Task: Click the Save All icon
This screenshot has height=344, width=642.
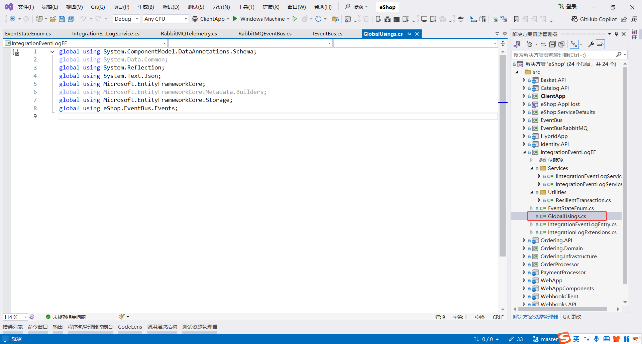Action: pyautogui.click(x=71, y=19)
